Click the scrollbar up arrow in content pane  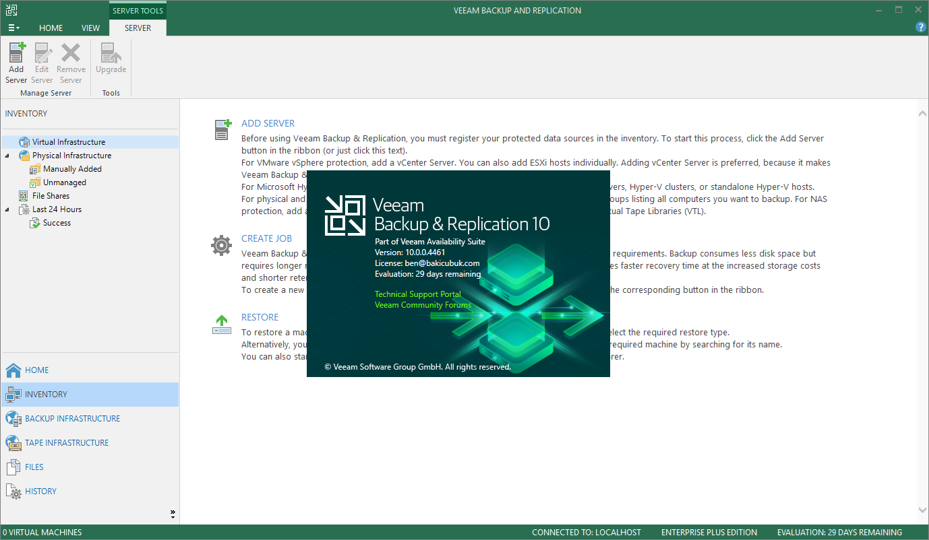[922, 114]
